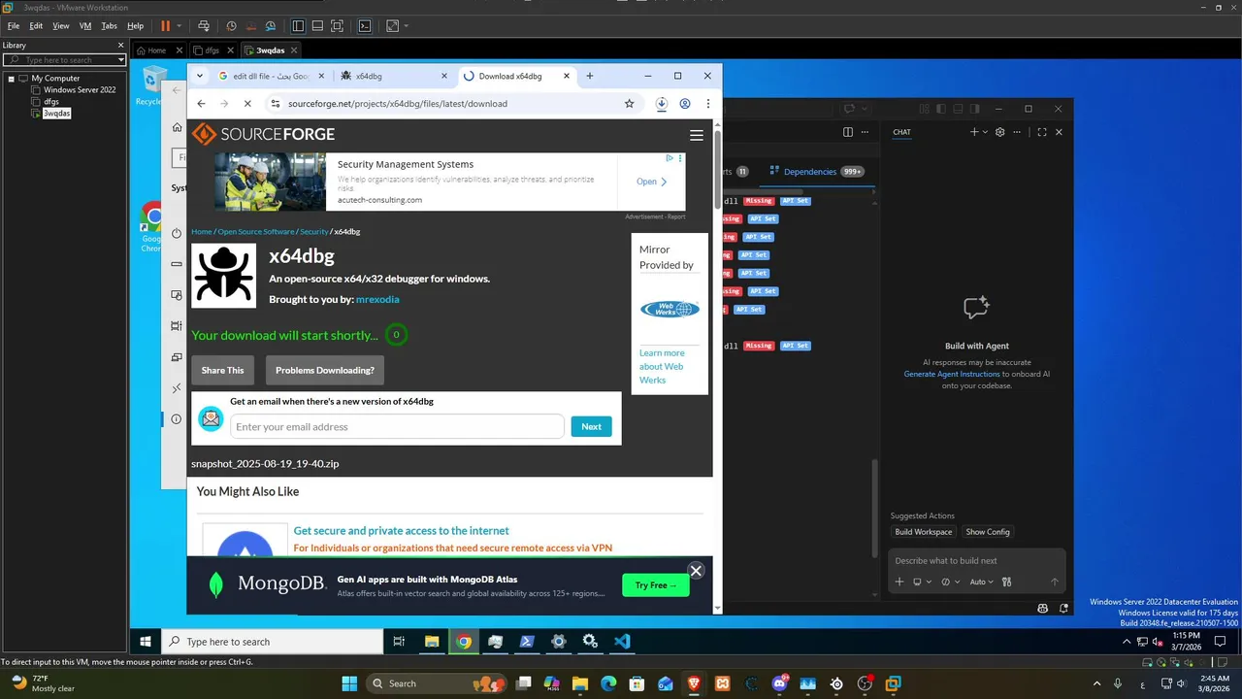Screen dimensions: 1242x699
Task: Open VMware View menu
Action: point(61,26)
